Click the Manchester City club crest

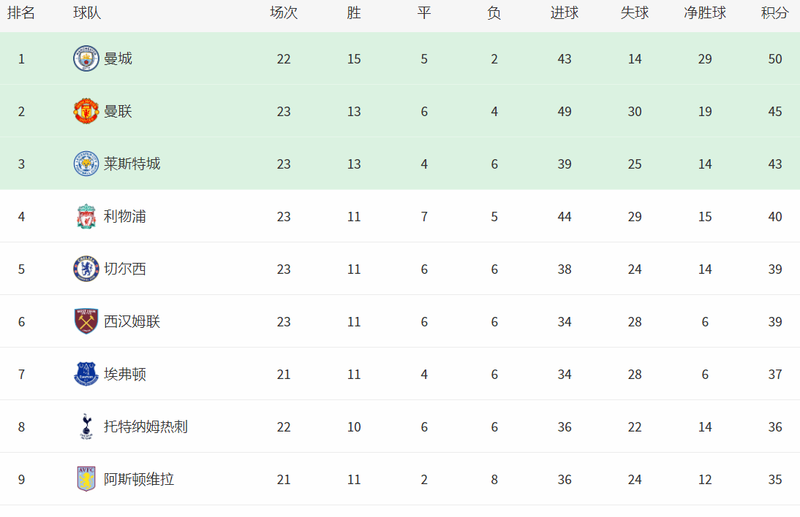tap(86, 58)
